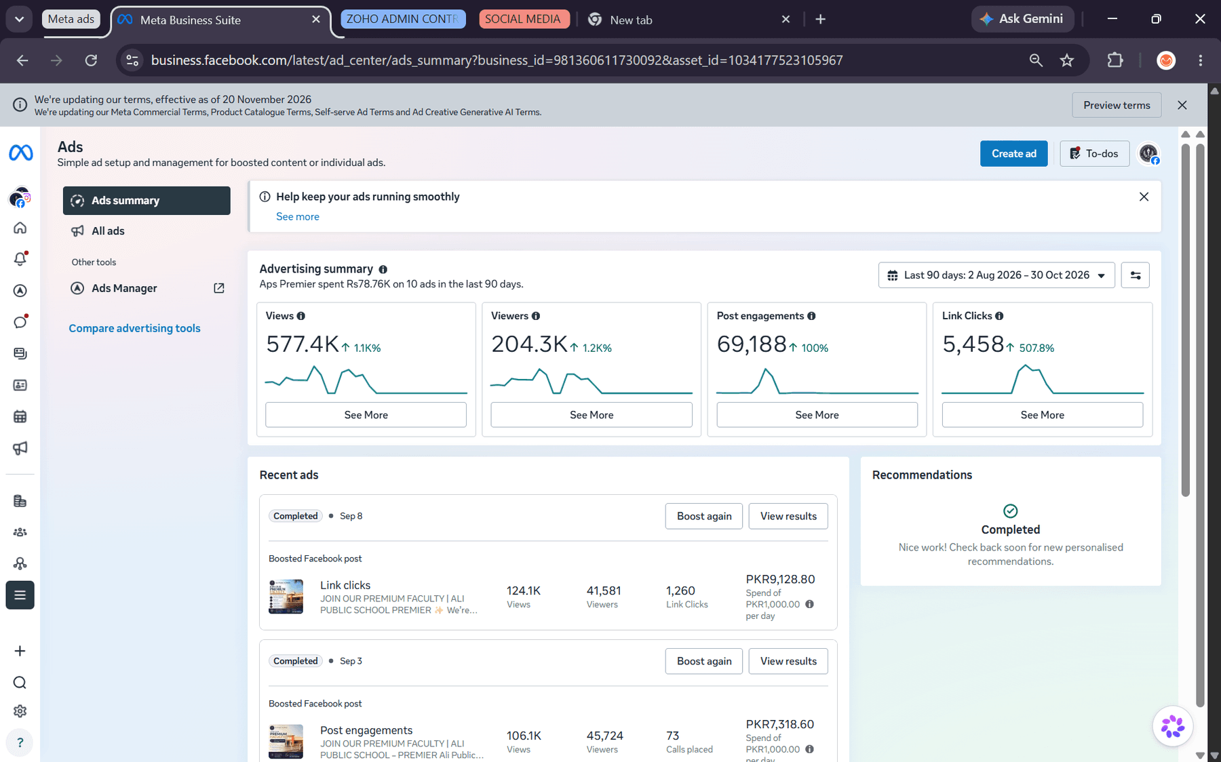The width and height of the screenshot is (1221, 762).
Task: Bookmark page with the star icon
Action: pos(1067,60)
